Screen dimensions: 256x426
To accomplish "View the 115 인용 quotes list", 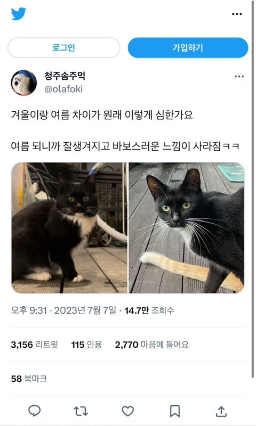I will pyautogui.click(x=86, y=345).
